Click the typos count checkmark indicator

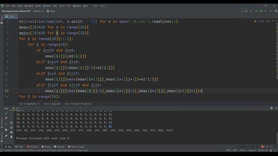(268, 21)
